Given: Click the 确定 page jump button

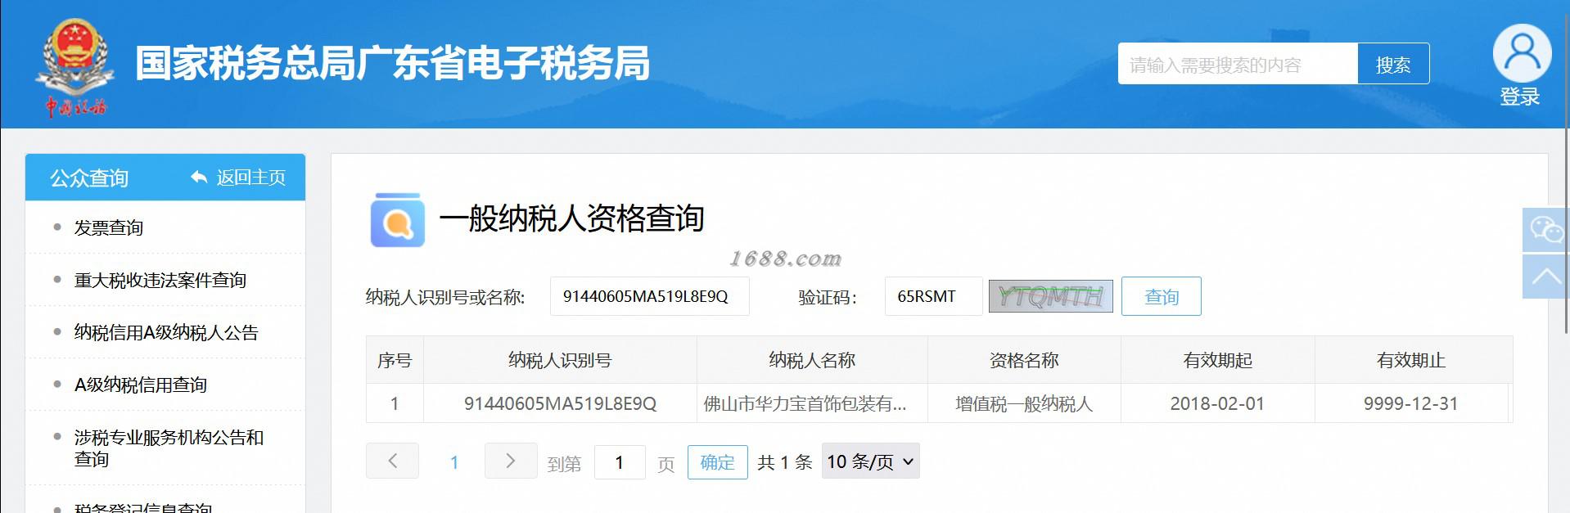Looking at the screenshot, I should [717, 462].
